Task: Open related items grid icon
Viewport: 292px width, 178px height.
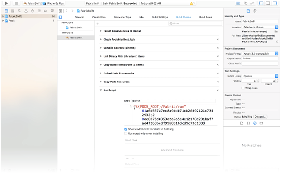Action: pos(60,11)
